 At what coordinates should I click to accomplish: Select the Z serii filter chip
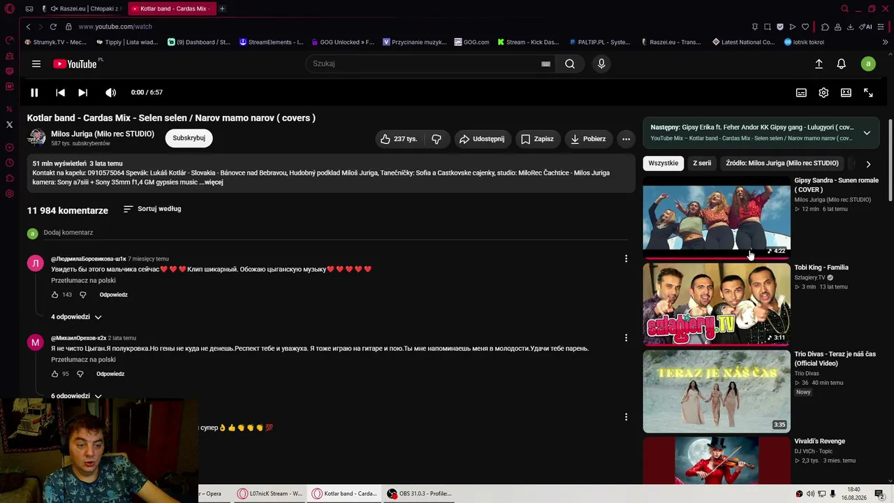[702, 163]
